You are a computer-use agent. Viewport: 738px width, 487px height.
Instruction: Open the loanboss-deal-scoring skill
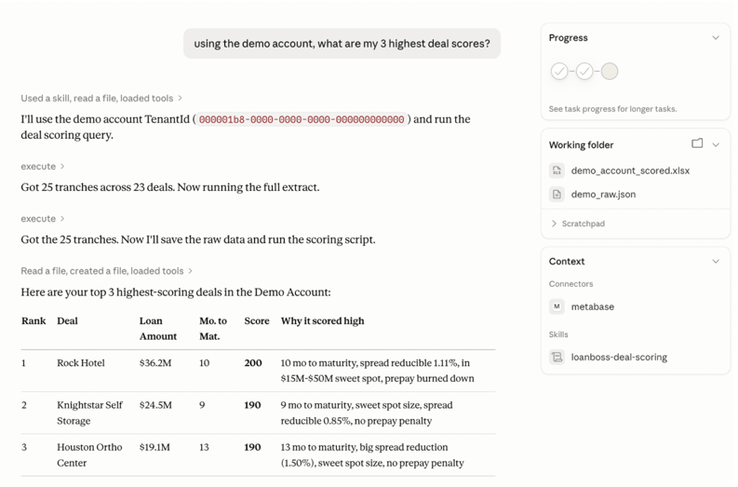[x=619, y=357]
